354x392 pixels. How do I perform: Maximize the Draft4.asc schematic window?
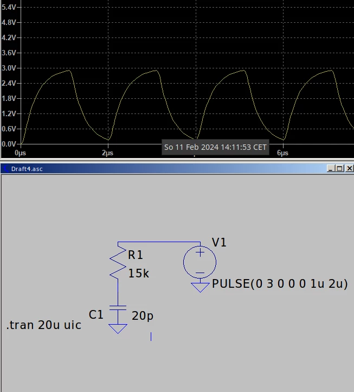pos(340,168)
